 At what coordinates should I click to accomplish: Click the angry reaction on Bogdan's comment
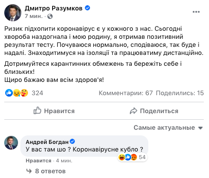134,157
